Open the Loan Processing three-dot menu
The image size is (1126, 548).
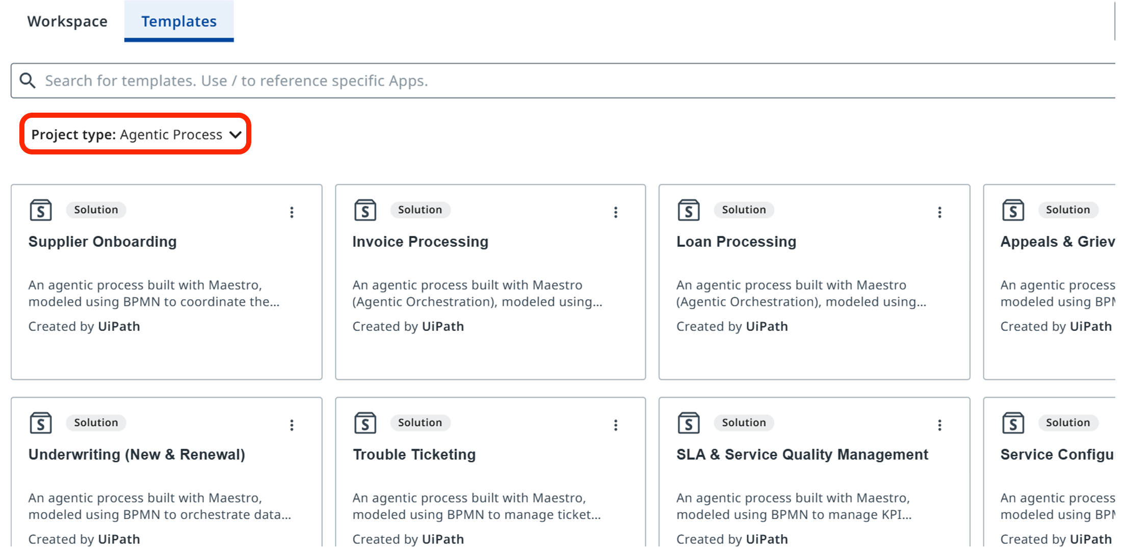tap(939, 212)
